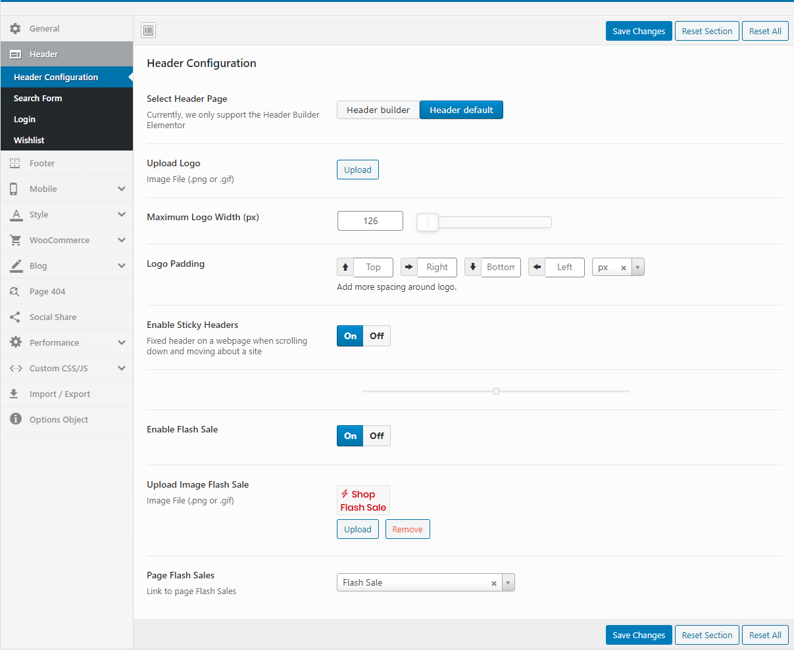Click the WooCommerce cart icon

pos(15,240)
